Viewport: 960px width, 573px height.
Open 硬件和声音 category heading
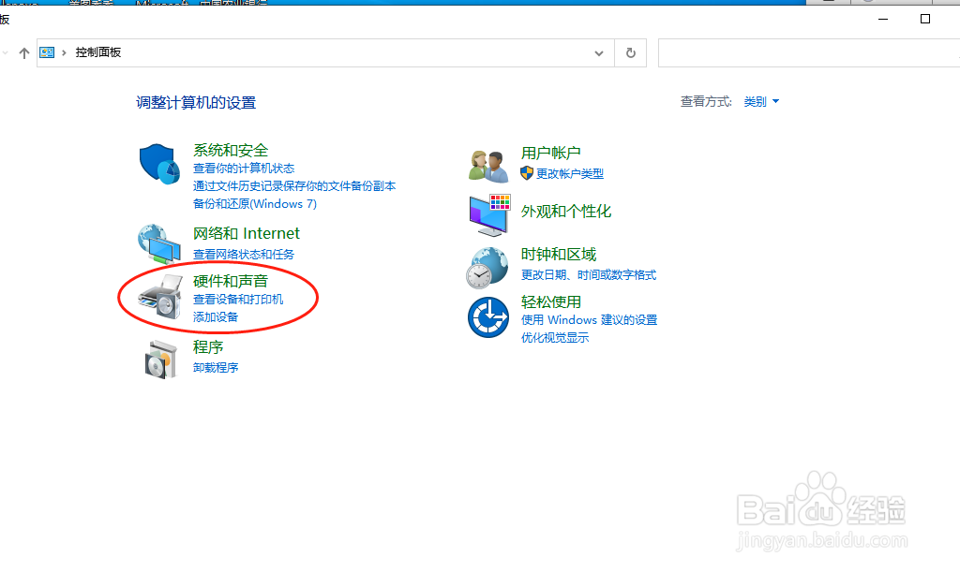(x=231, y=281)
